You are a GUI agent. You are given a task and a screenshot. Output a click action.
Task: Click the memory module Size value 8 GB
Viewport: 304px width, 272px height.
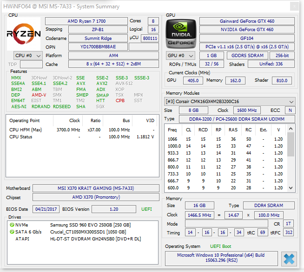tap(193, 110)
